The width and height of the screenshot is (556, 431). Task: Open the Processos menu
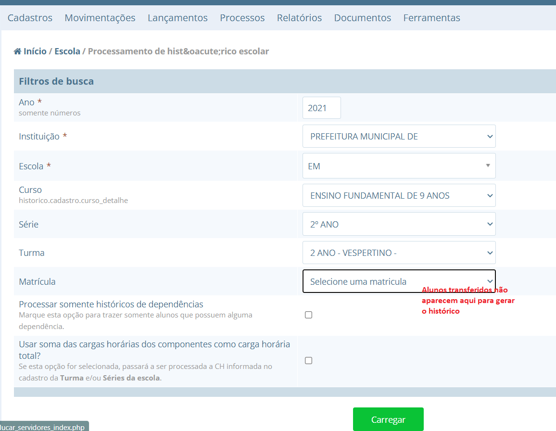pyautogui.click(x=242, y=18)
